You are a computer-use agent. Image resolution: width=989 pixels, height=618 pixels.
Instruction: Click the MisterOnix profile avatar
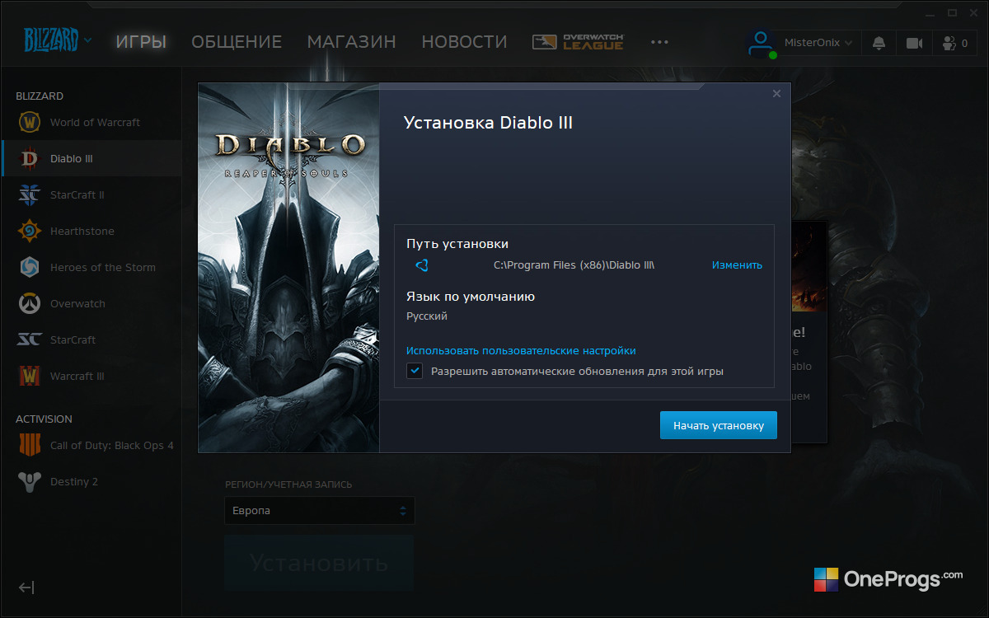pyautogui.click(x=762, y=43)
